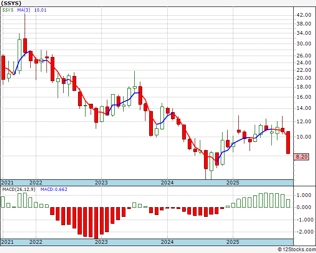Click the 10.00 price axis label

click(x=303, y=137)
